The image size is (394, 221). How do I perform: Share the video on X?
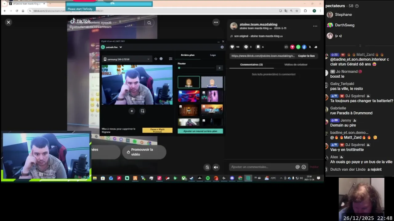310,47
